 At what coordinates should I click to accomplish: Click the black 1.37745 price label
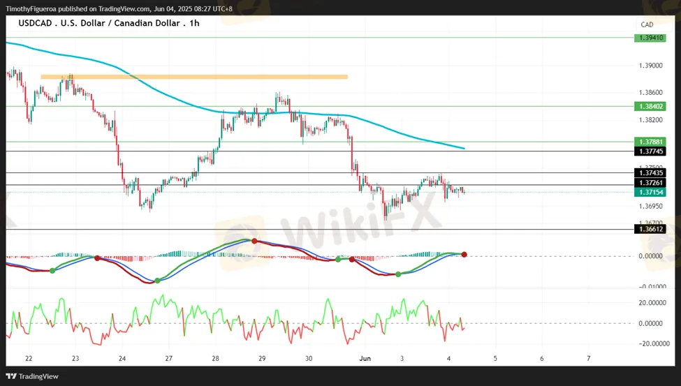point(650,151)
